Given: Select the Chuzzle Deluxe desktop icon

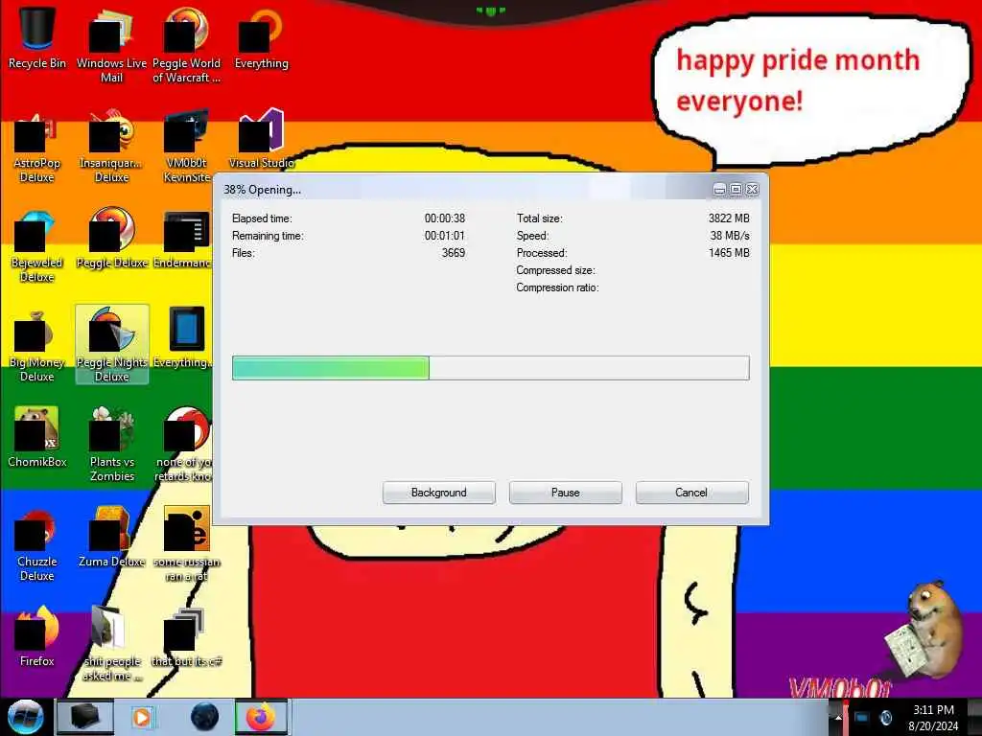Looking at the screenshot, I should pos(37,543).
